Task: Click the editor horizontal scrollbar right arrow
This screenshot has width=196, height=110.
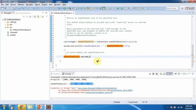Action: tap(190, 70)
